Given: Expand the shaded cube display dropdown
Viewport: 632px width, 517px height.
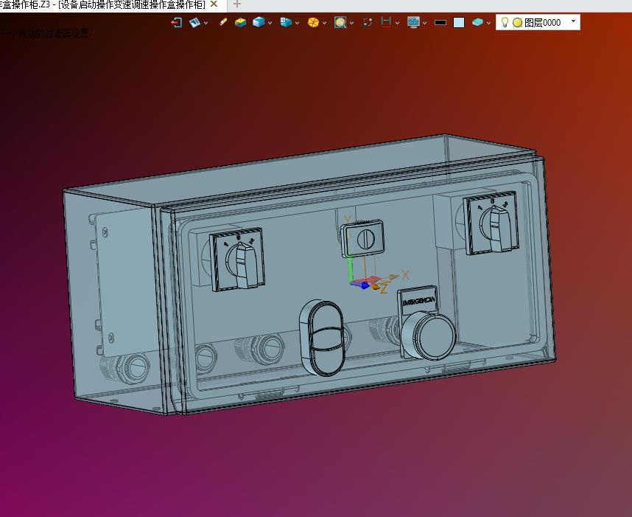Looking at the screenshot, I should (270, 23).
